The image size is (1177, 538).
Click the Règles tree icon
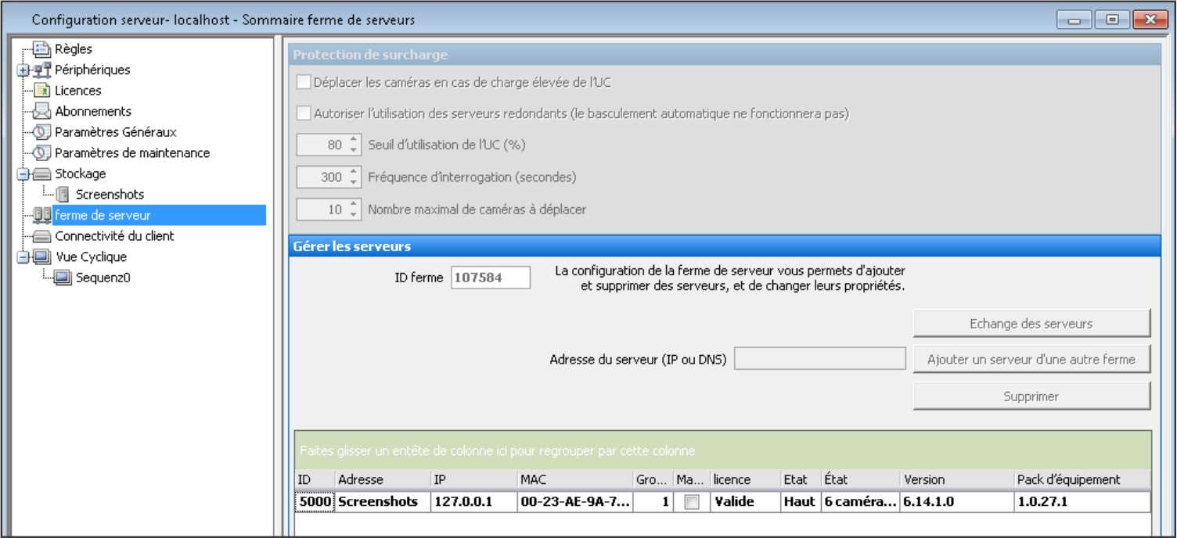42,49
